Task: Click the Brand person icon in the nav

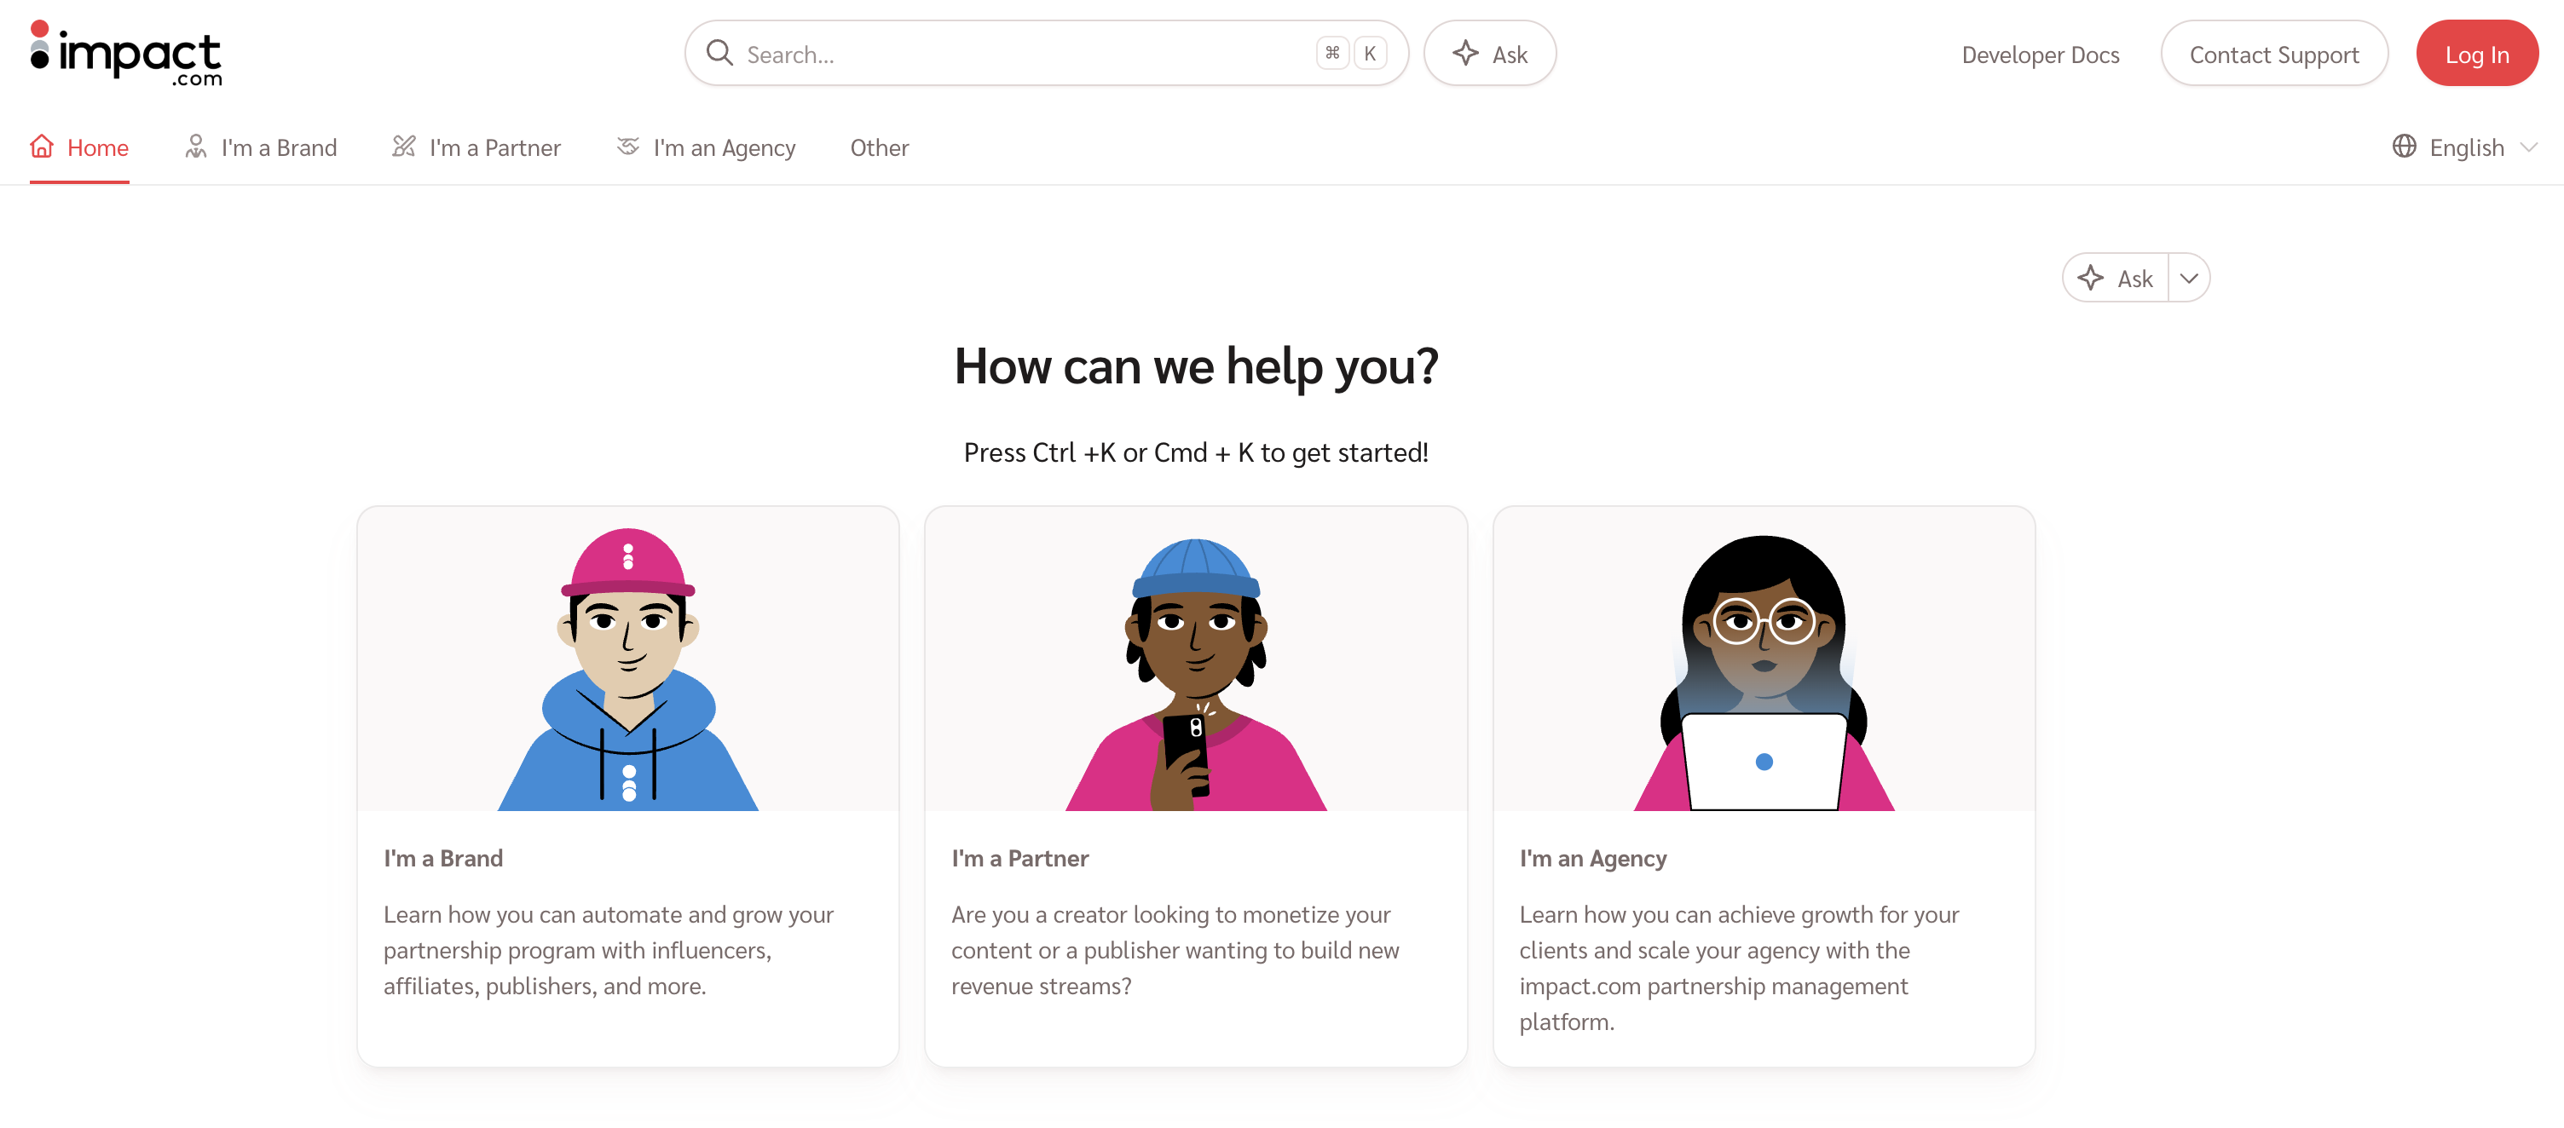Action: 196,147
